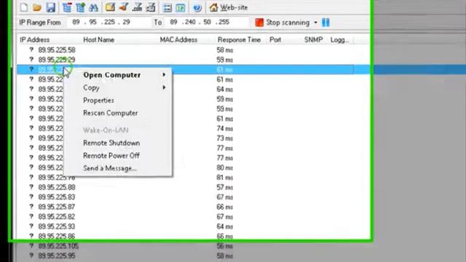
Task: Click question mark icon of 89.95.225.58 row
Action: pos(31,50)
